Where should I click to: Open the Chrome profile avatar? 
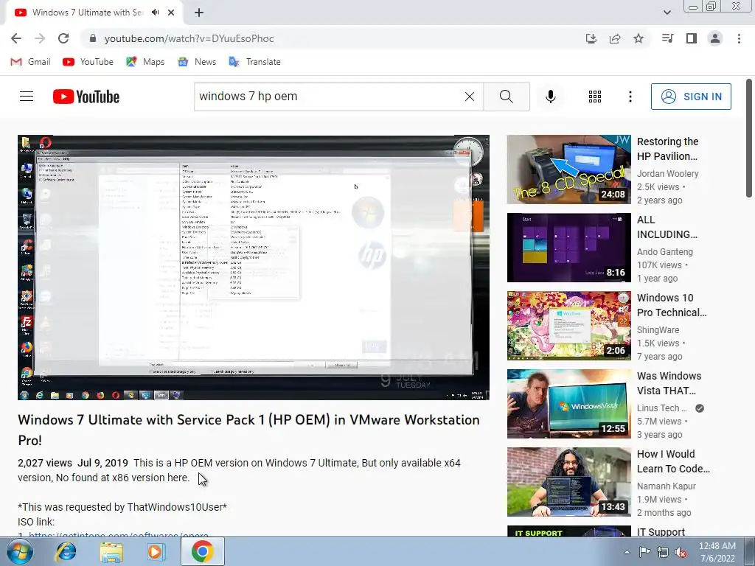[x=715, y=38]
